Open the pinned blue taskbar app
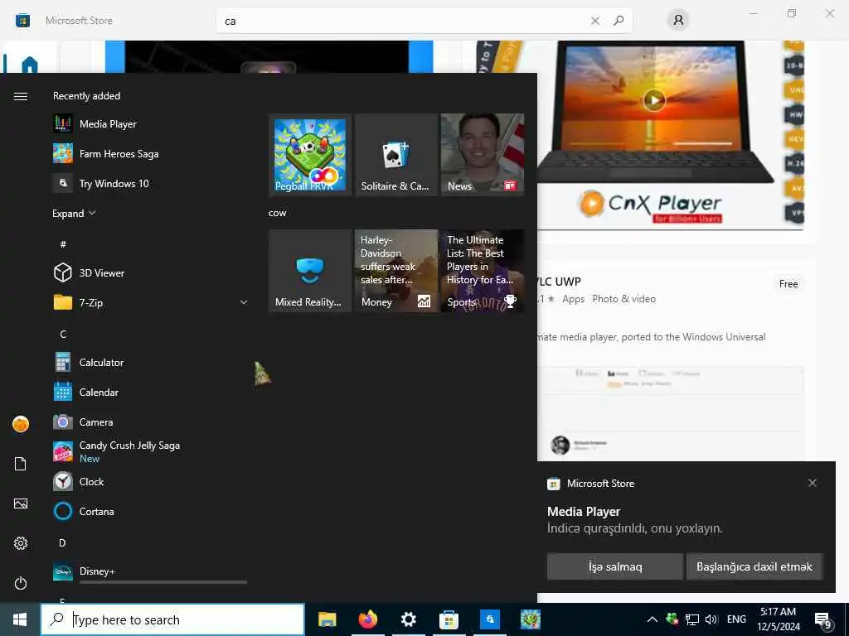This screenshot has width=849, height=636. [489, 619]
